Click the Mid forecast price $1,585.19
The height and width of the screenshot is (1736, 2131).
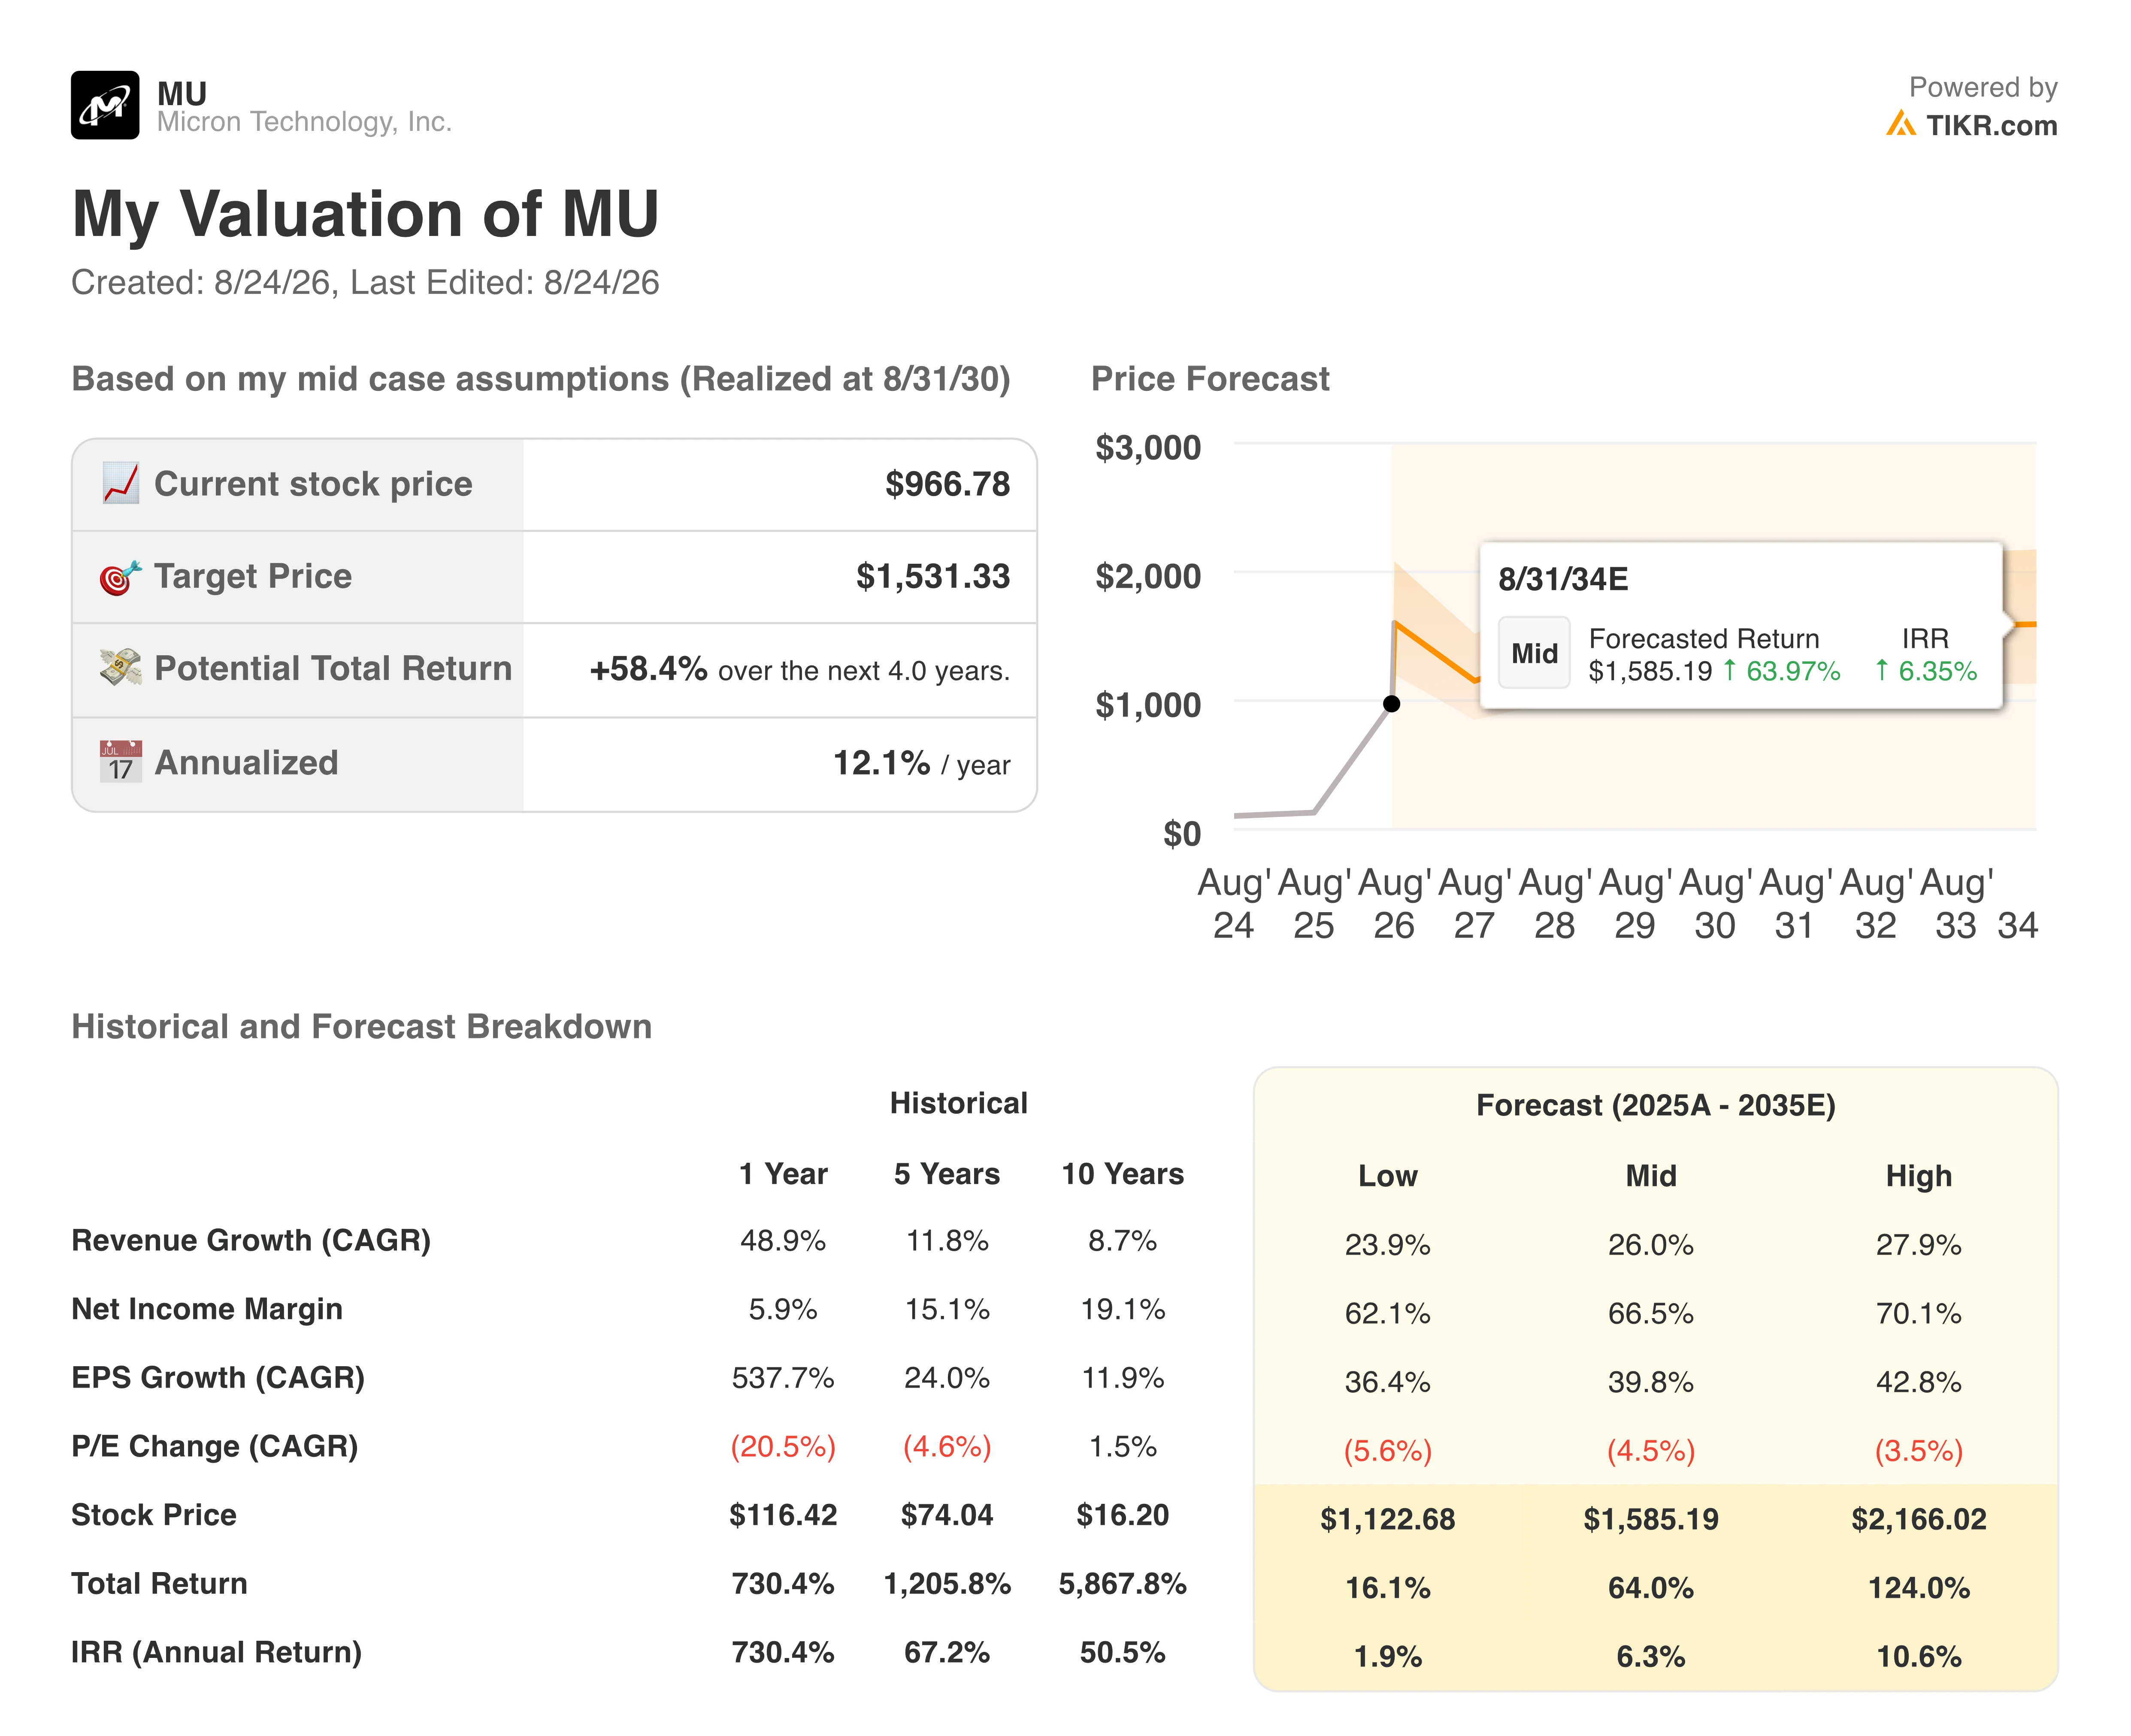point(1651,1520)
